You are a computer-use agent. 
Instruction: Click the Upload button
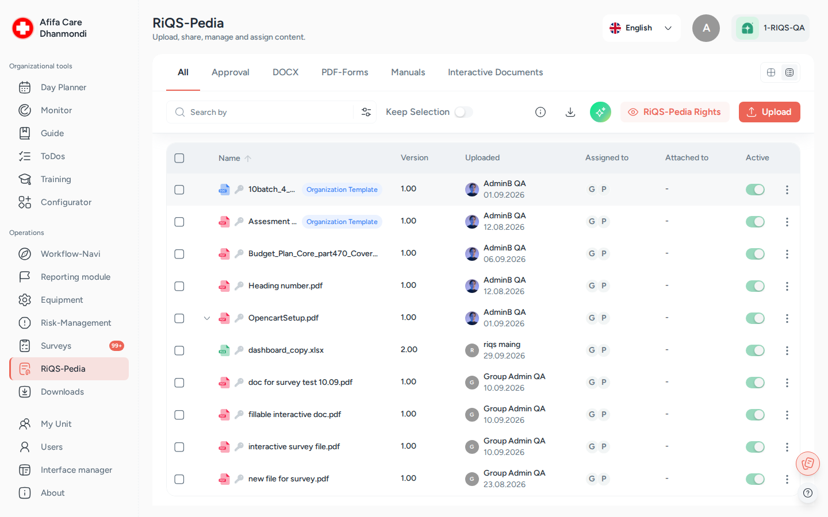click(x=769, y=112)
